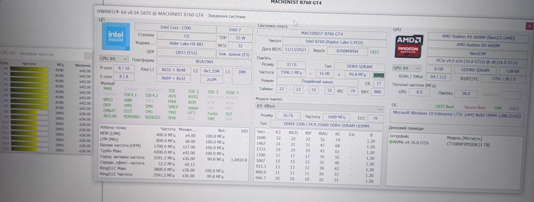Close the CPU #0 active clock window
This screenshot has width=534, height=202.
tap(88, 56)
